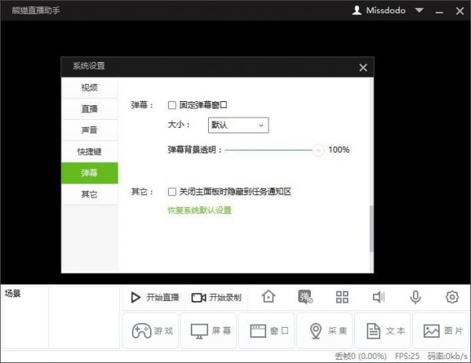
Task: Switch to the 视频 settings tab
Action: pyautogui.click(x=89, y=87)
